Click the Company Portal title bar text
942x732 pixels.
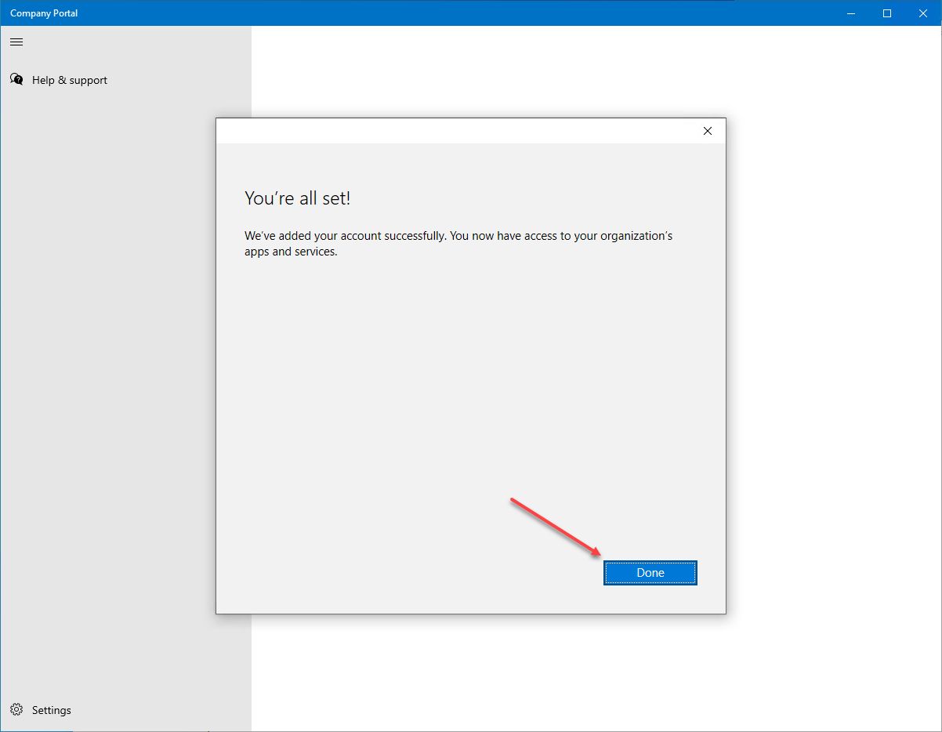point(43,13)
